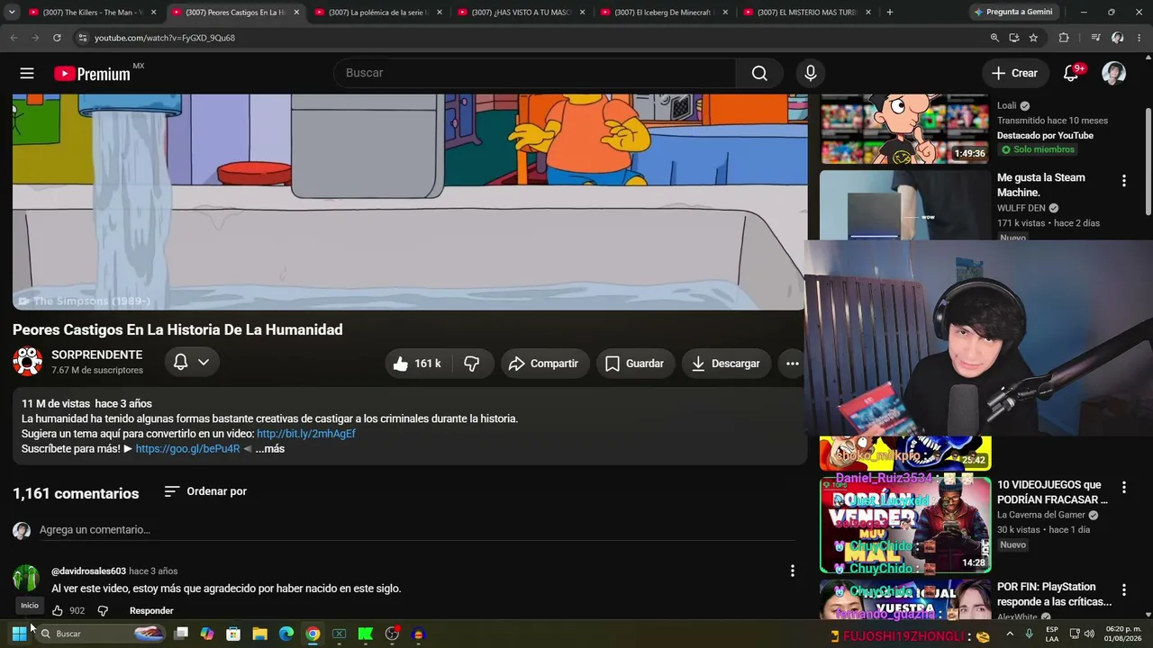
Task: Open OBS Studio from the taskbar
Action: (392, 634)
